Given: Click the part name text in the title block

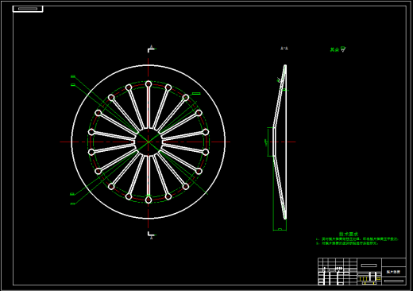Looking at the screenshot, I should 393,272.
